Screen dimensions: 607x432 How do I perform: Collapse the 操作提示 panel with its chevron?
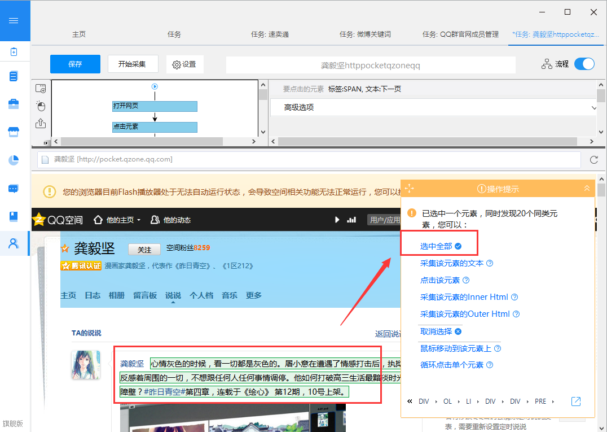point(587,189)
